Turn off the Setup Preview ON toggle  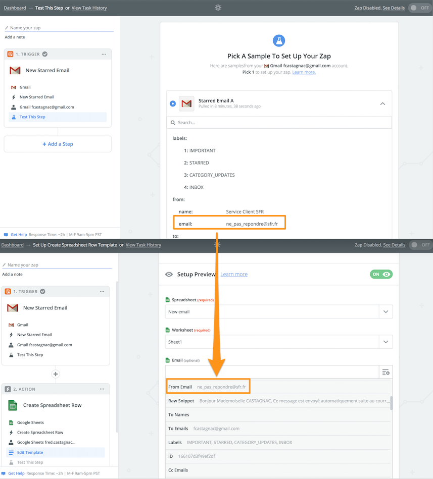381,274
